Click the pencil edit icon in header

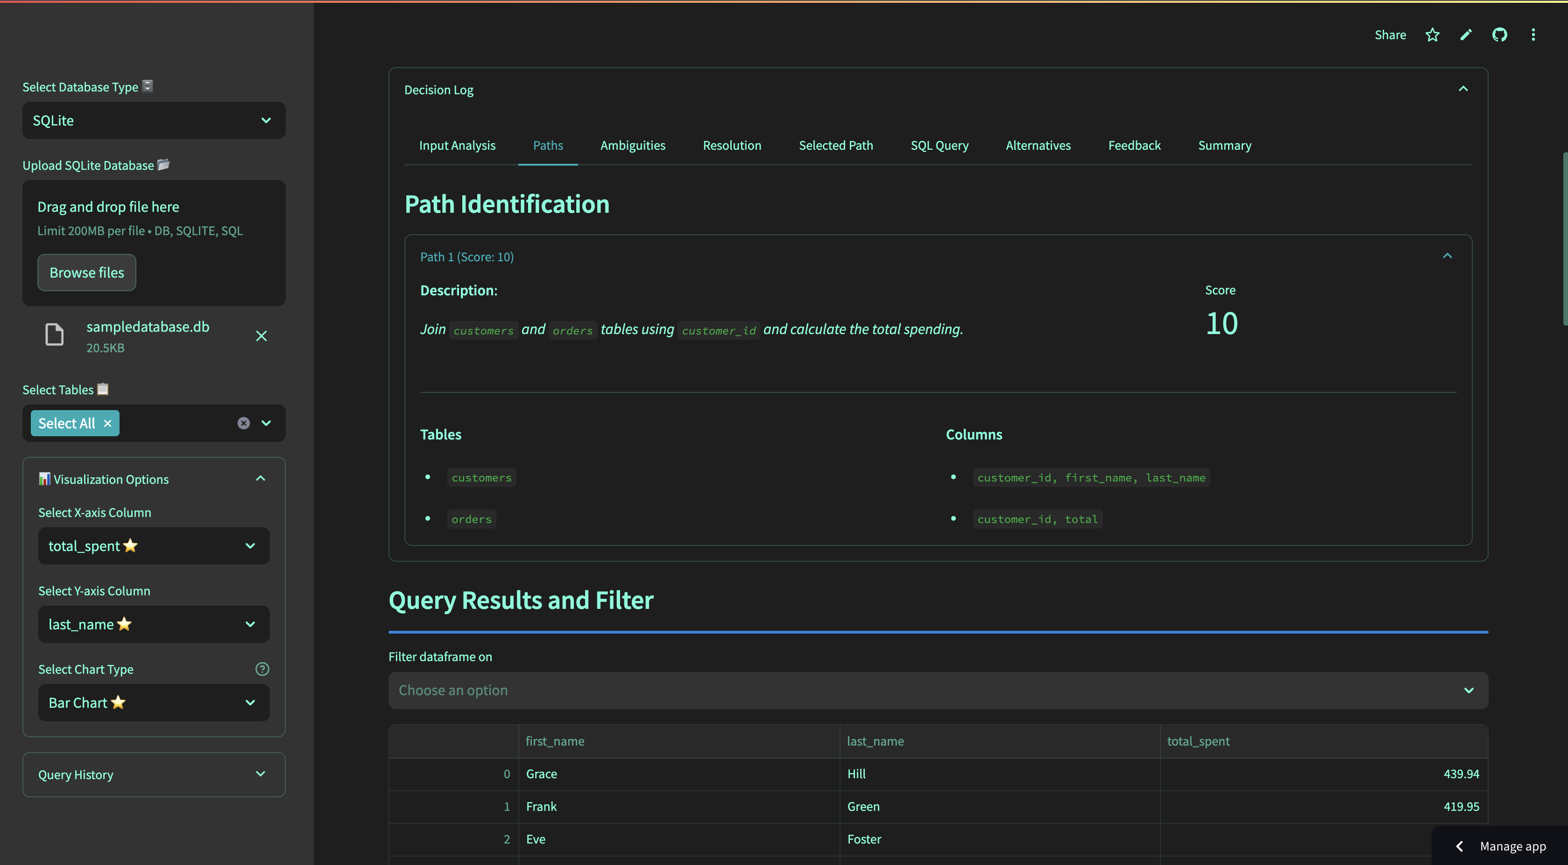coord(1466,35)
